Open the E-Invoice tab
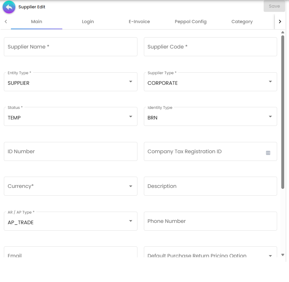The width and height of the screenshot is (289, 282). pos(139,22)
